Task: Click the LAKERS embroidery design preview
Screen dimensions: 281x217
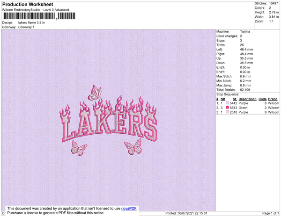Action: 109,120
